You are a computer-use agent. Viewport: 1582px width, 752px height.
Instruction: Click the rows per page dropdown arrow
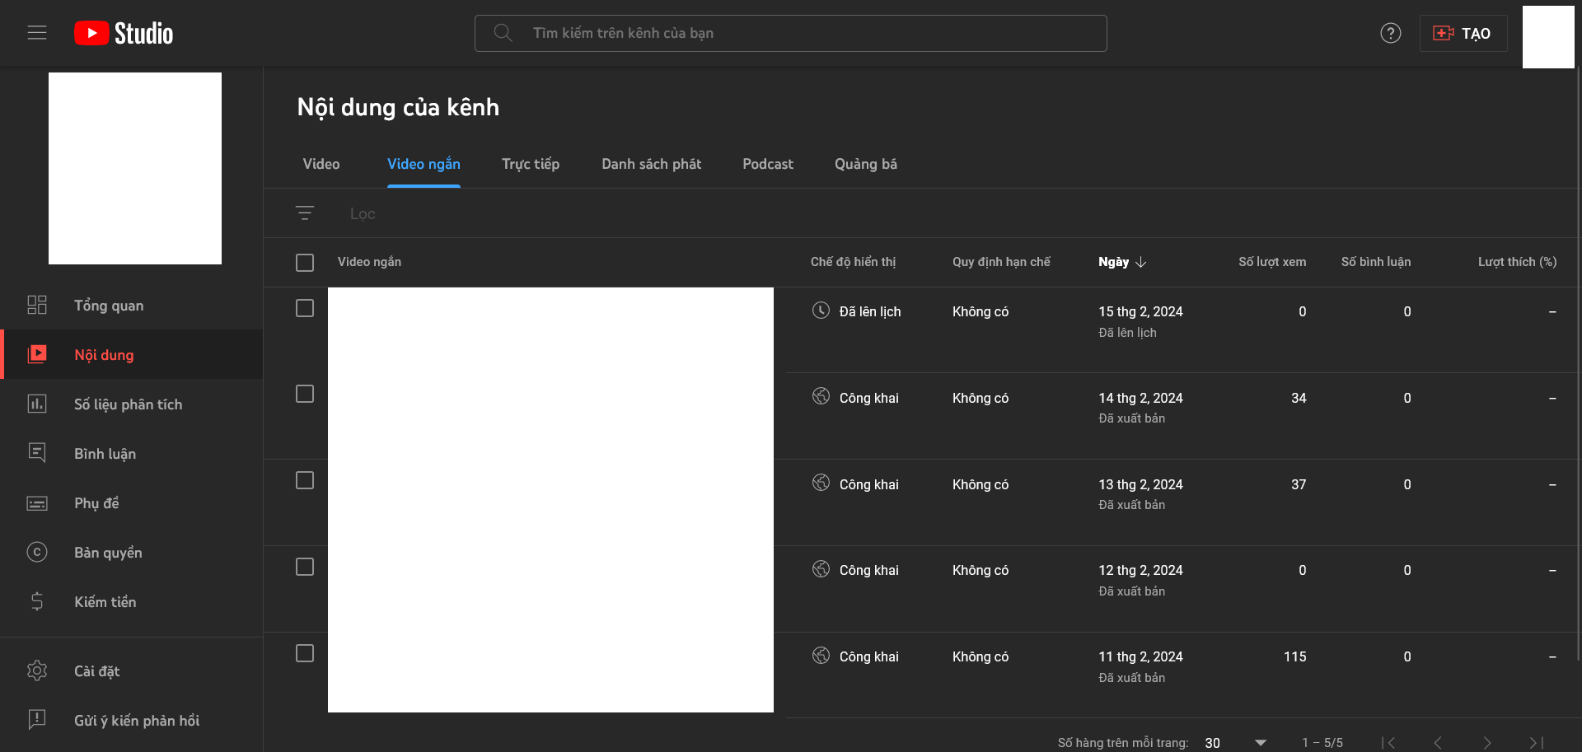[1261, 743]
